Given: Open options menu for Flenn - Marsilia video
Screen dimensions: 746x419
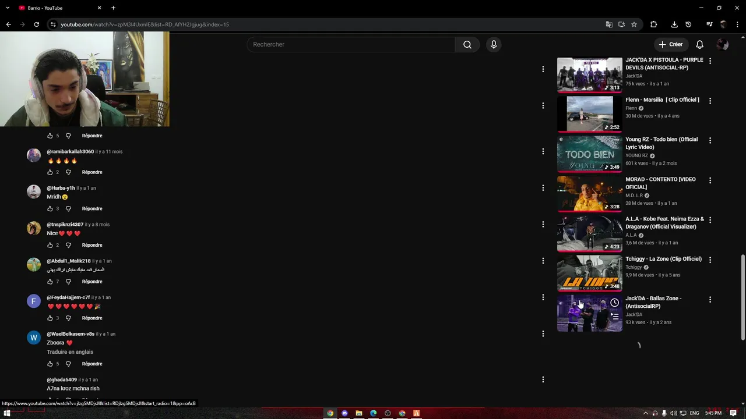Looking at the screenshot, I should pos(710,101).
